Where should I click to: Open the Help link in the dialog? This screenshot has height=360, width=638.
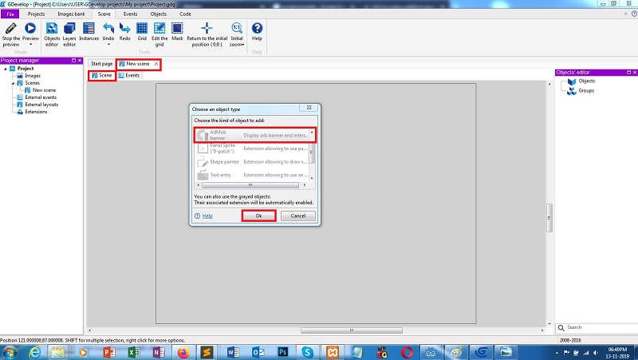207,216
